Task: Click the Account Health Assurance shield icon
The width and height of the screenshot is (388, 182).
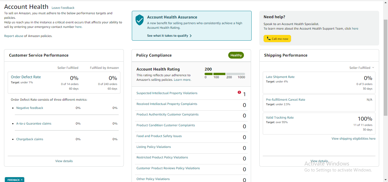Action: click(x=139, y=20)
